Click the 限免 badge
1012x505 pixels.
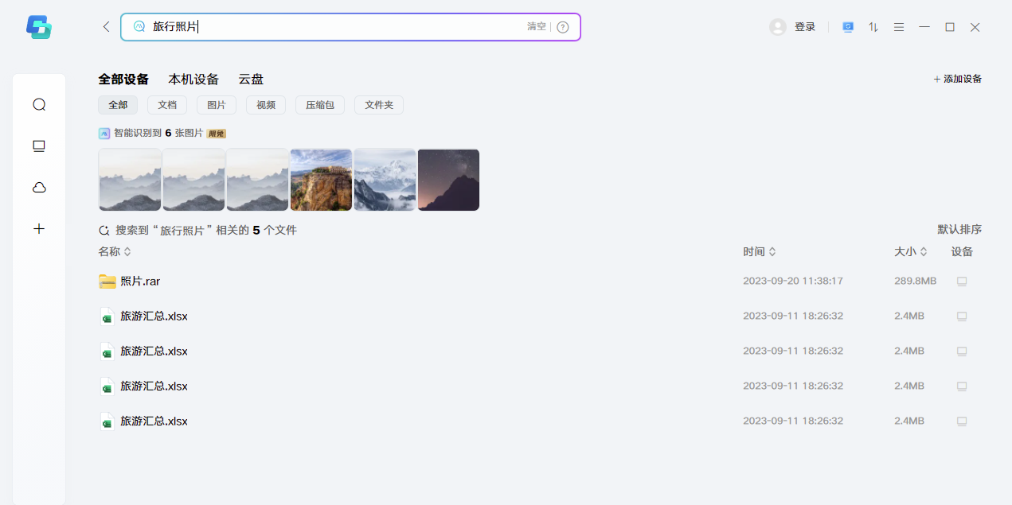point(216,134)
